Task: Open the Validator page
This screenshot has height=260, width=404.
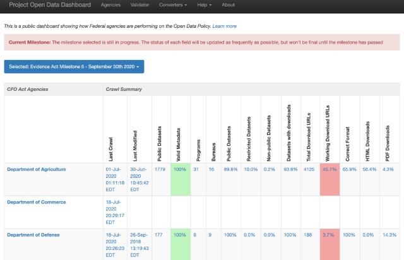Action: point(140,5)
